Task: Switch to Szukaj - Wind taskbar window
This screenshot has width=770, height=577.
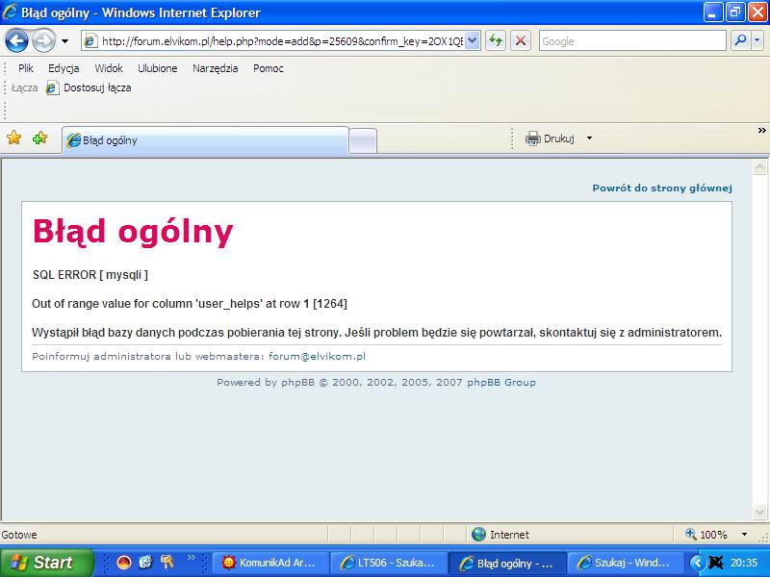Action: click(625, 563)
